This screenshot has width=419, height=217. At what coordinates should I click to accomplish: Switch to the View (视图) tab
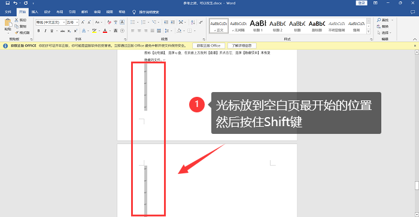110,12
